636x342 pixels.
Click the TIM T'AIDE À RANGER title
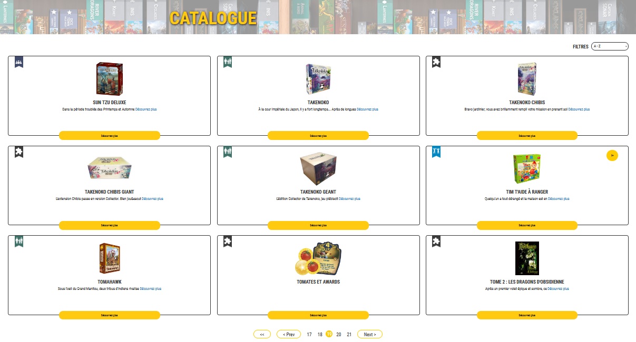point(527,192)
